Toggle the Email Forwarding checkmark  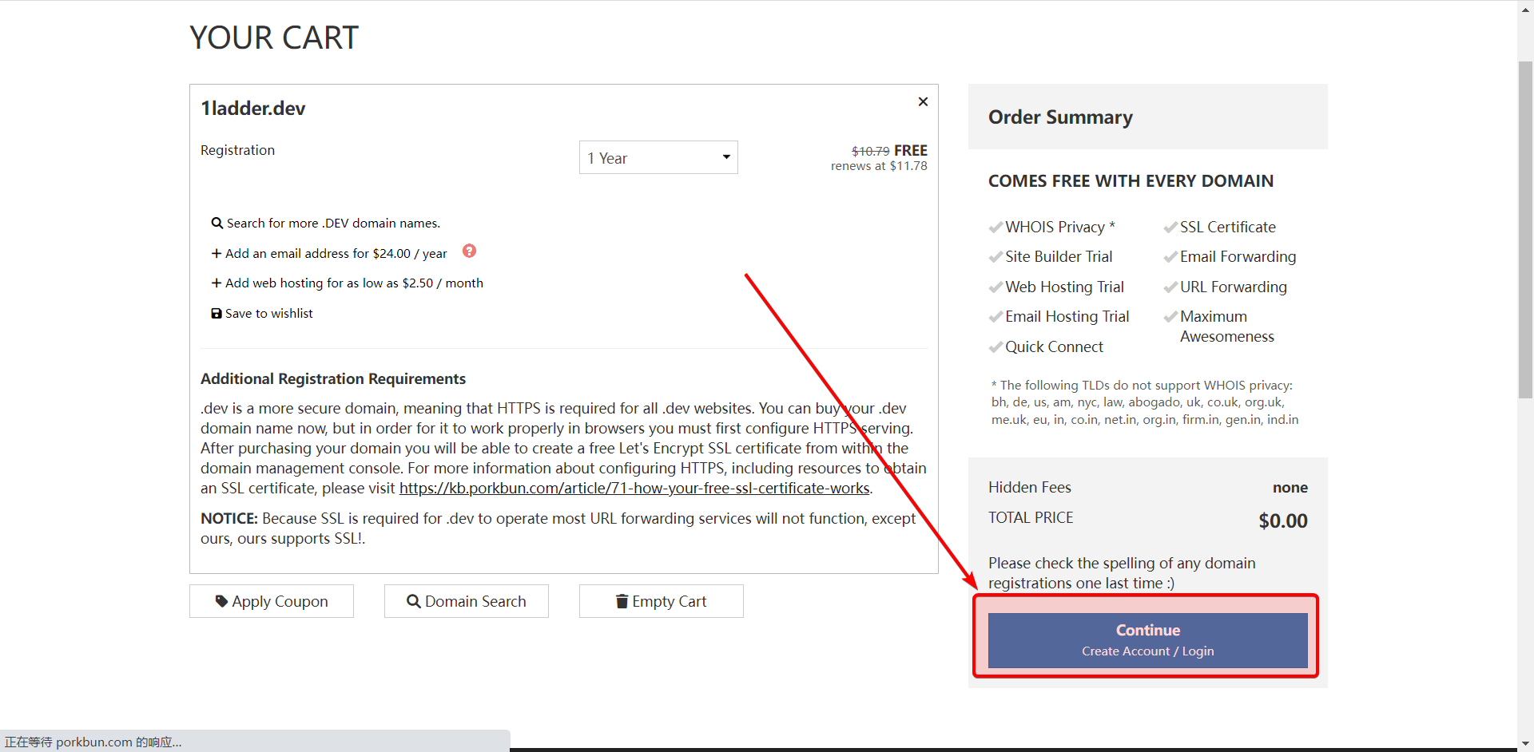[1171, 256]
